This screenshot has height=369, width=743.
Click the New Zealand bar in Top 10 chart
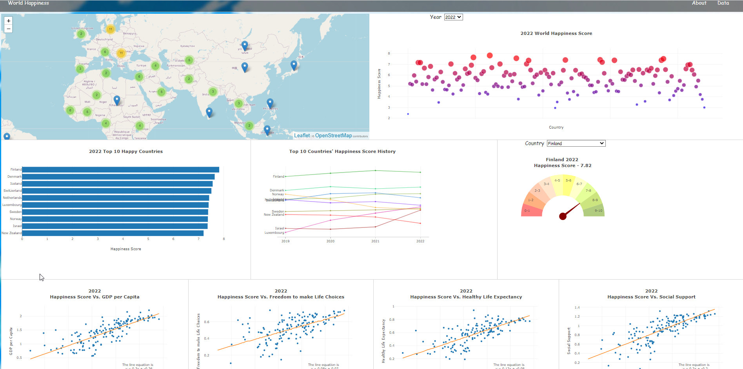pos(113,233)
